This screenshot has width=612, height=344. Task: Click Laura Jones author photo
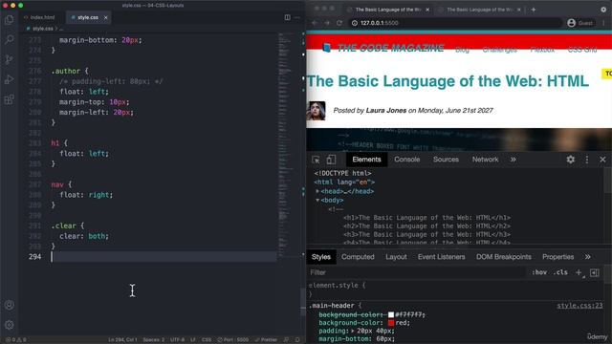pos(317,111)
